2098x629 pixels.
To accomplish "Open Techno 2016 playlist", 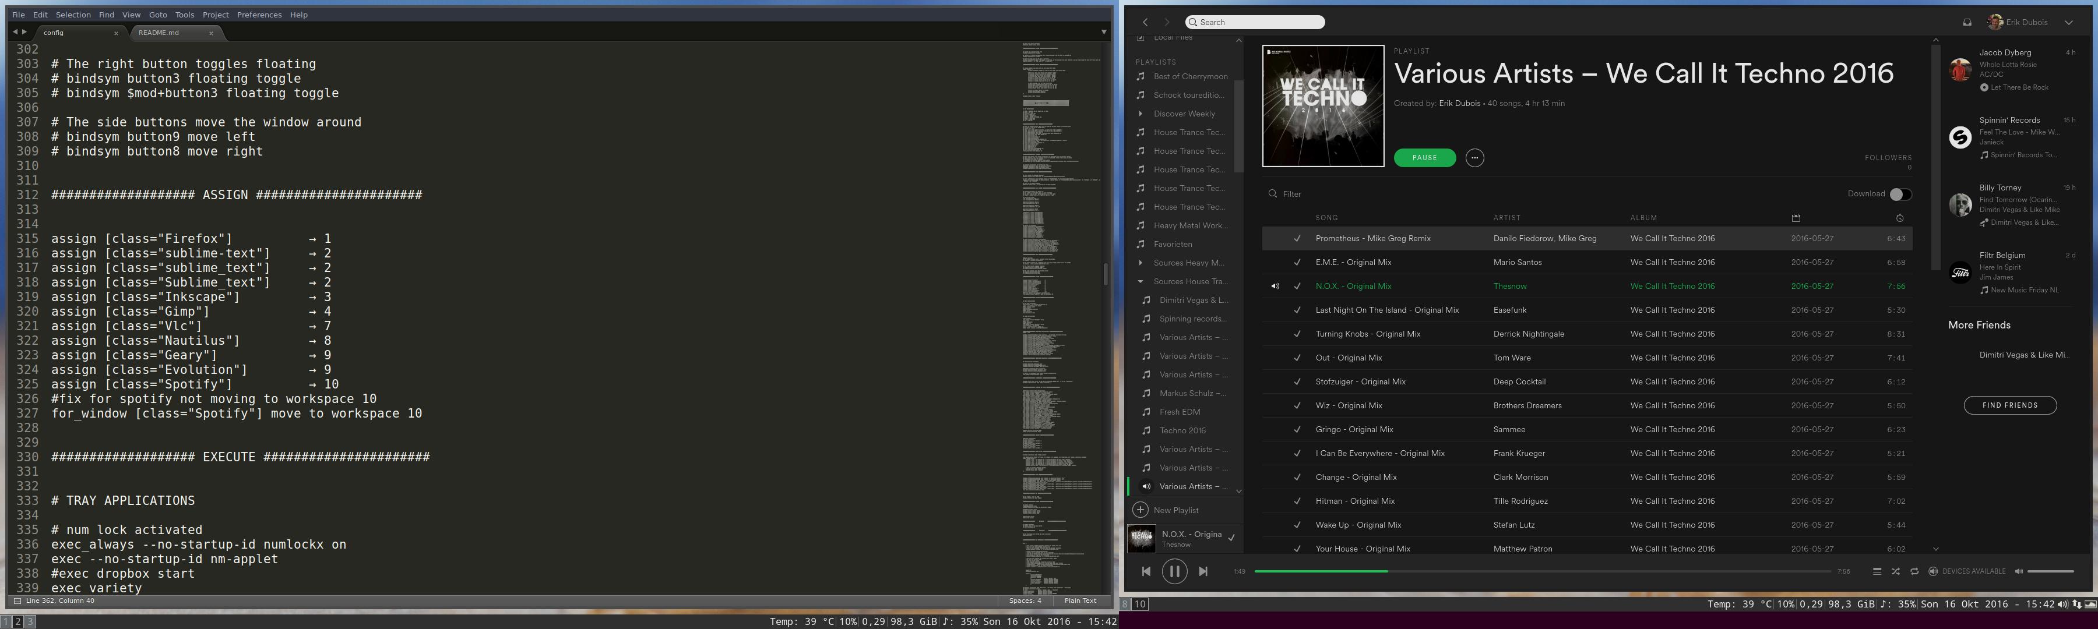I will click(x=1182, y=430).
